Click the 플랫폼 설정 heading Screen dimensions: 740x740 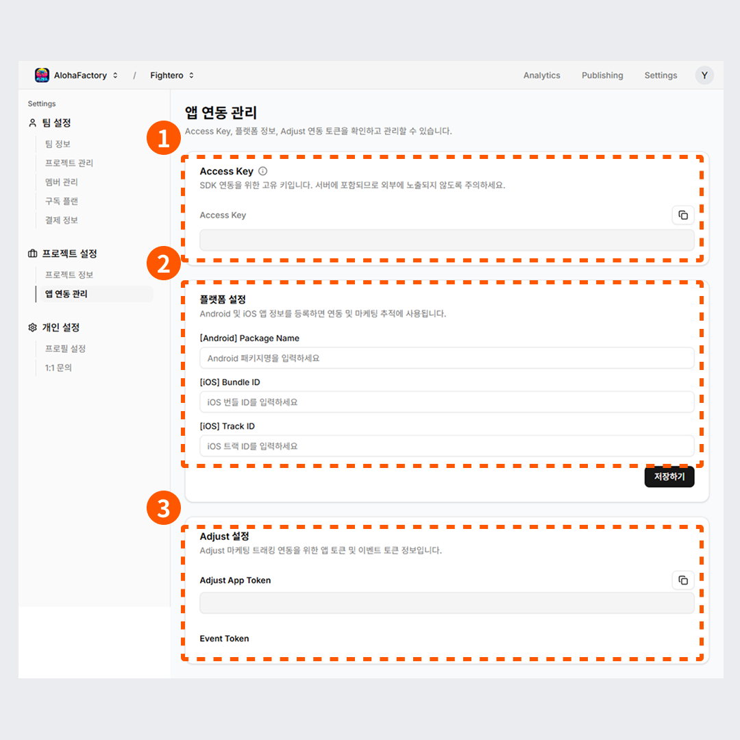(222, 299)
